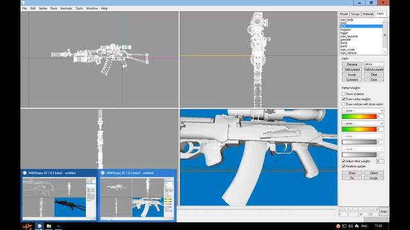Click the 3D perspective viewport
410x230 pixels.
pyautogui.click(x=259, y=157)
